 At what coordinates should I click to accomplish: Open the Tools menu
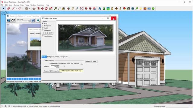pyautogui.click(x=27, y=5)
